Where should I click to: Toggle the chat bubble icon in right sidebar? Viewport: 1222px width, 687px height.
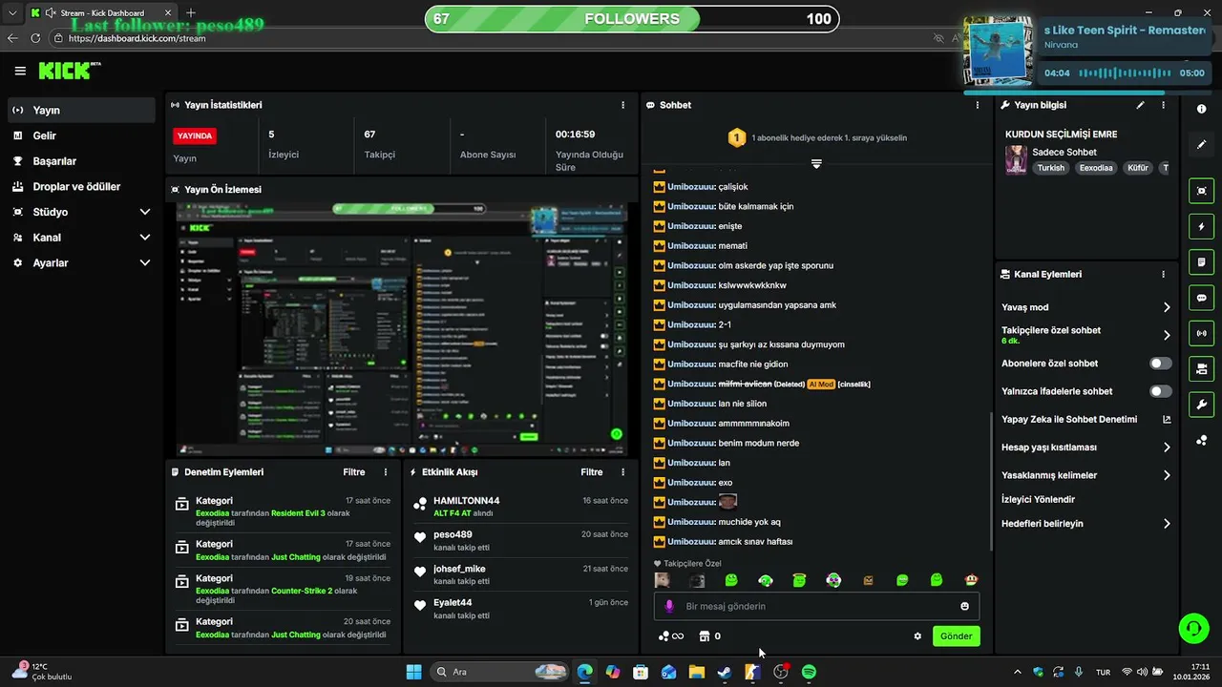click(1202, 298)
